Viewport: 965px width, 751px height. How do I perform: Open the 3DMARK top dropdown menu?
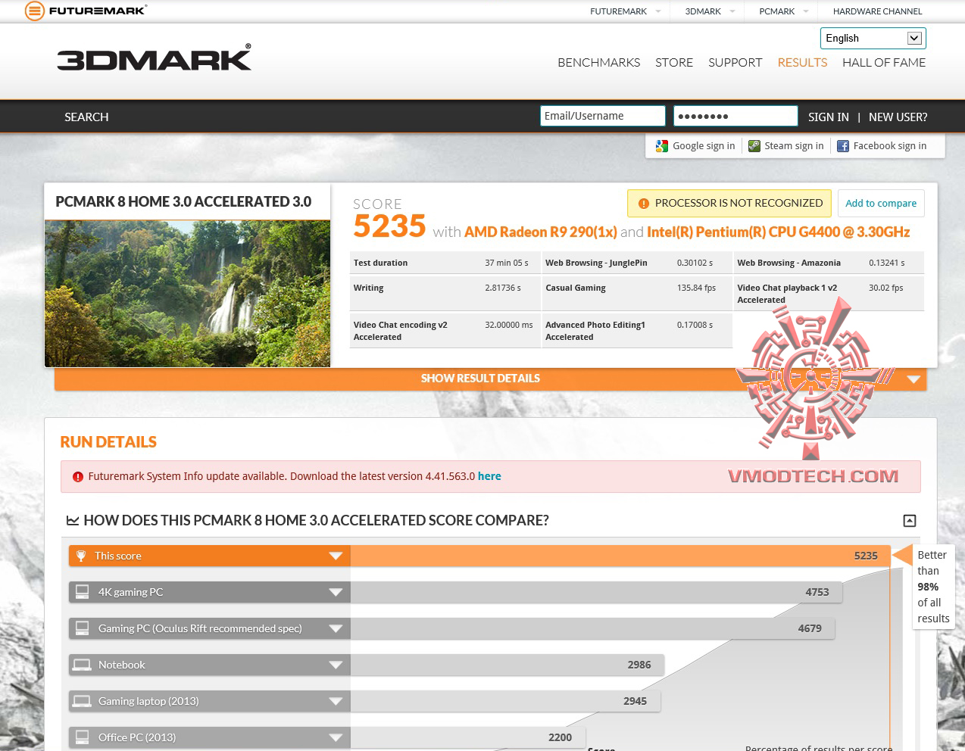(x=710, y=11)
